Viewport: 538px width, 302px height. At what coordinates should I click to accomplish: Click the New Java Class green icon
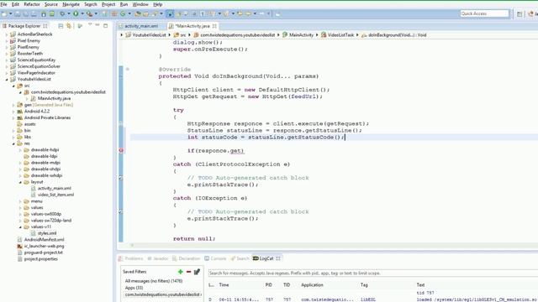(123, 13)
